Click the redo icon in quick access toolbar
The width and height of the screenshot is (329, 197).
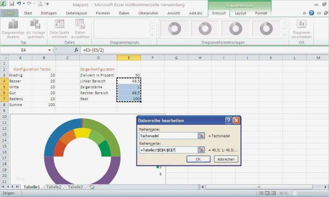[x=30, y=4]
